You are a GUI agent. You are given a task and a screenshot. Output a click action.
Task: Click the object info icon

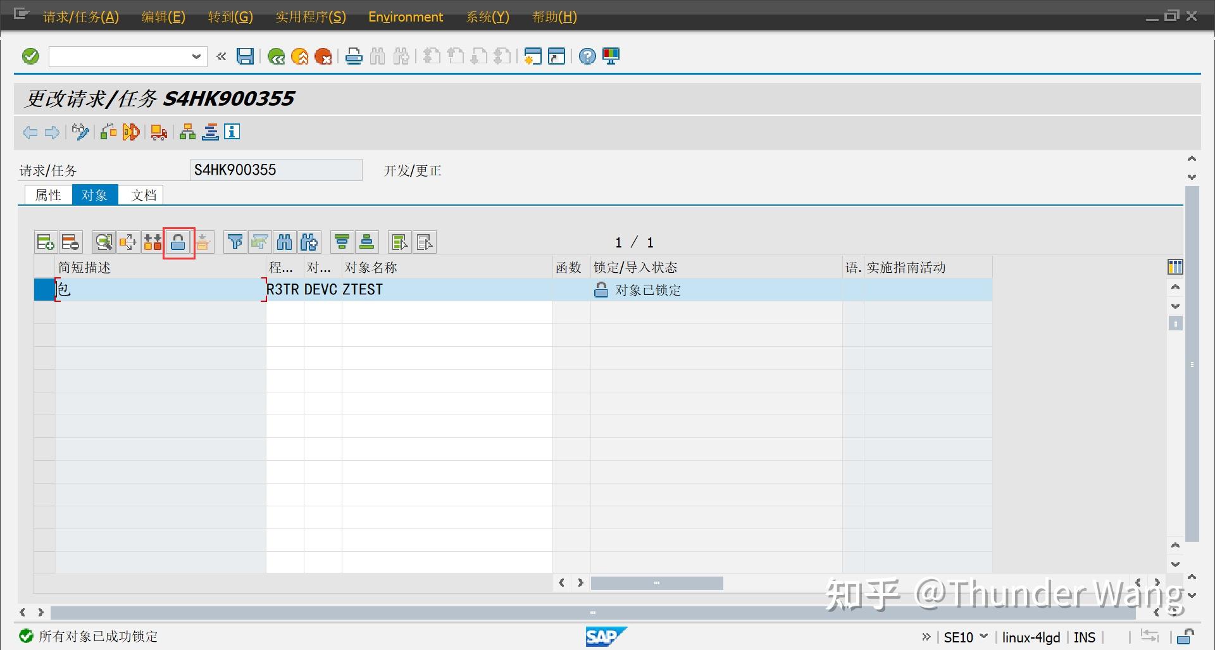[232, 132]
